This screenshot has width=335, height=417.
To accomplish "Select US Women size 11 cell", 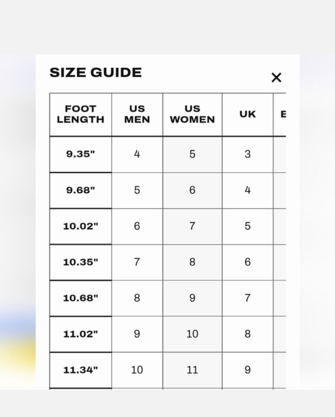I will click(x=192, y=370).
